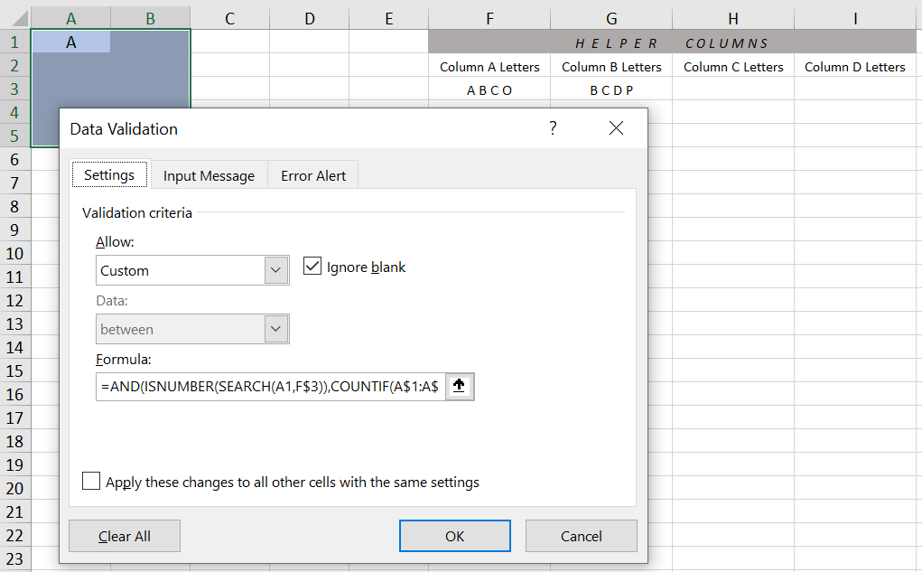Select cell A1 containing the letter A
This screenshot has width=922, height=572.
pos(70,42)
